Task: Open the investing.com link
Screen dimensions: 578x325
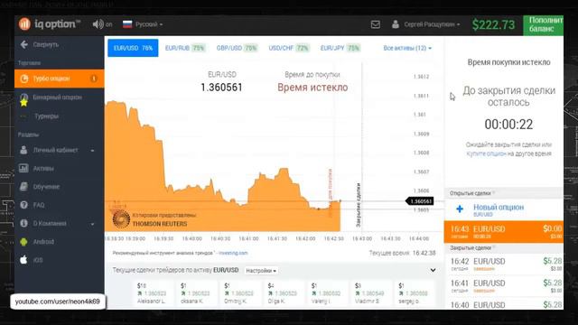Action: [x=233, y=253]
